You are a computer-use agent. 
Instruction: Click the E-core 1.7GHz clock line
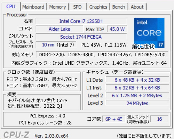[x=42, y=85]
